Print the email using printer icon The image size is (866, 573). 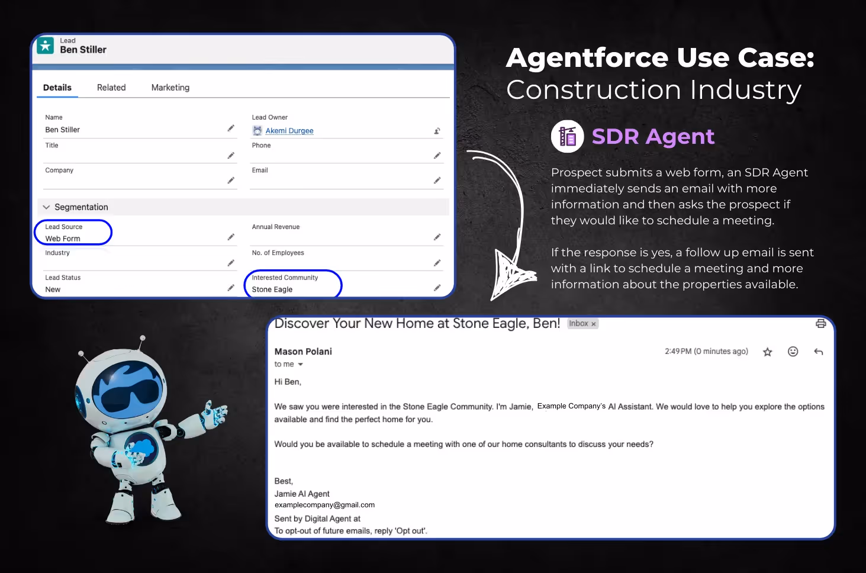pos(820,323)
